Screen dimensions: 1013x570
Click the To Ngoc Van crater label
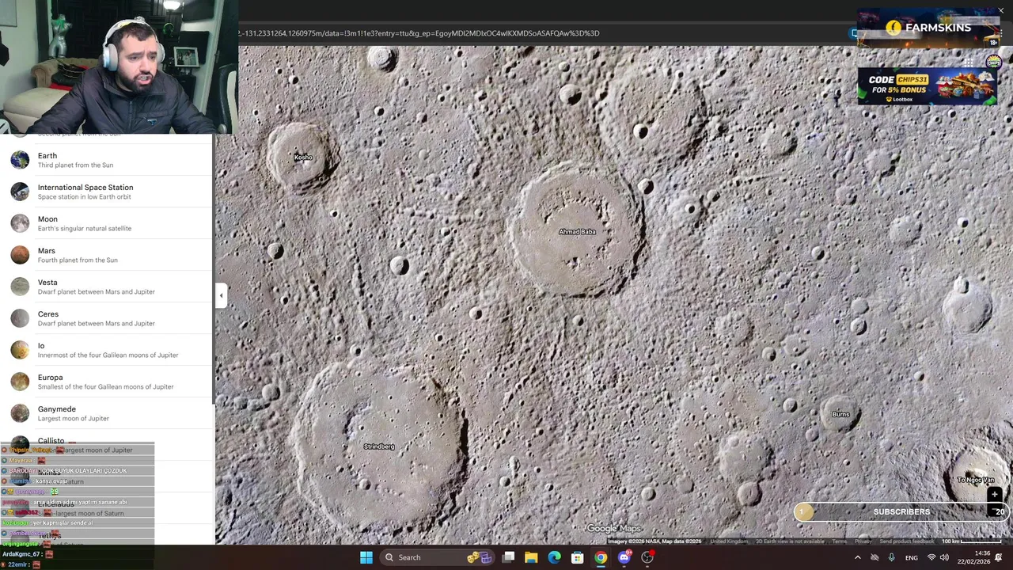tap(975, 480)
